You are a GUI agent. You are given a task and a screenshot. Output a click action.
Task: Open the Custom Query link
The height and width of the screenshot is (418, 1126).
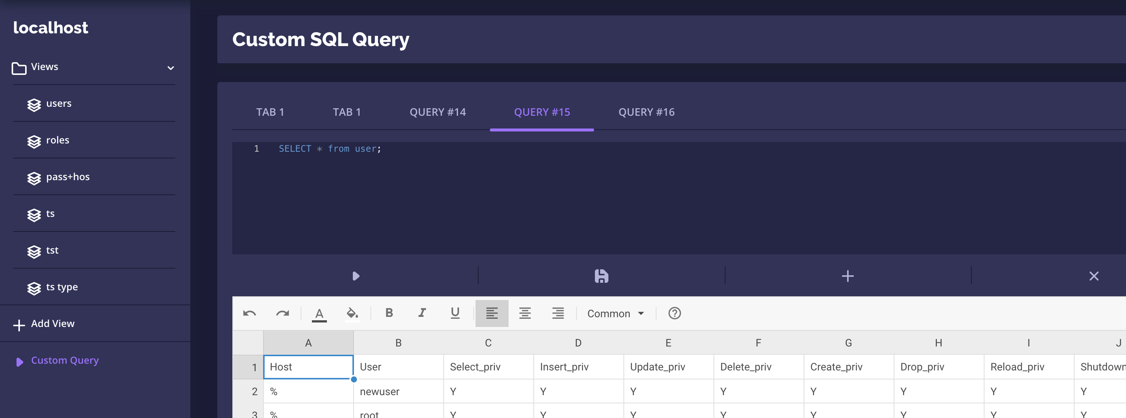(x=65, y=360)
